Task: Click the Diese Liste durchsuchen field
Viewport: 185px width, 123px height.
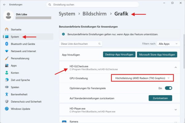Action: coord(80,44)
